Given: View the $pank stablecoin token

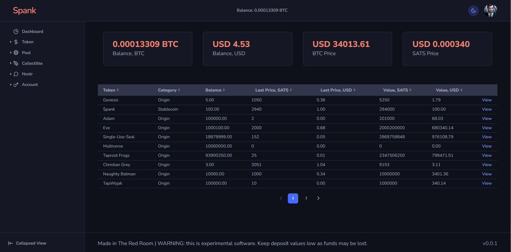Looking at the screenshot, I should 487,109.
